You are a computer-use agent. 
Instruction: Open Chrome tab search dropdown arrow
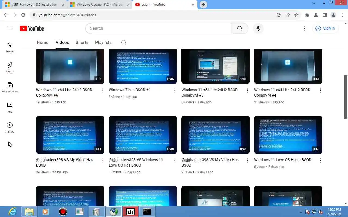coord(314,4)
